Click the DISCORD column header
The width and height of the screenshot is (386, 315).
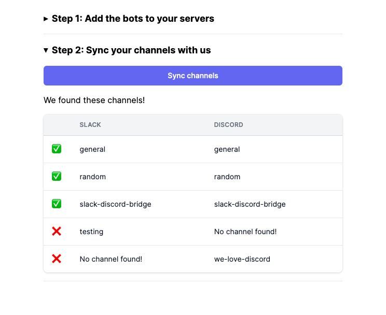(x=228, y=125)
